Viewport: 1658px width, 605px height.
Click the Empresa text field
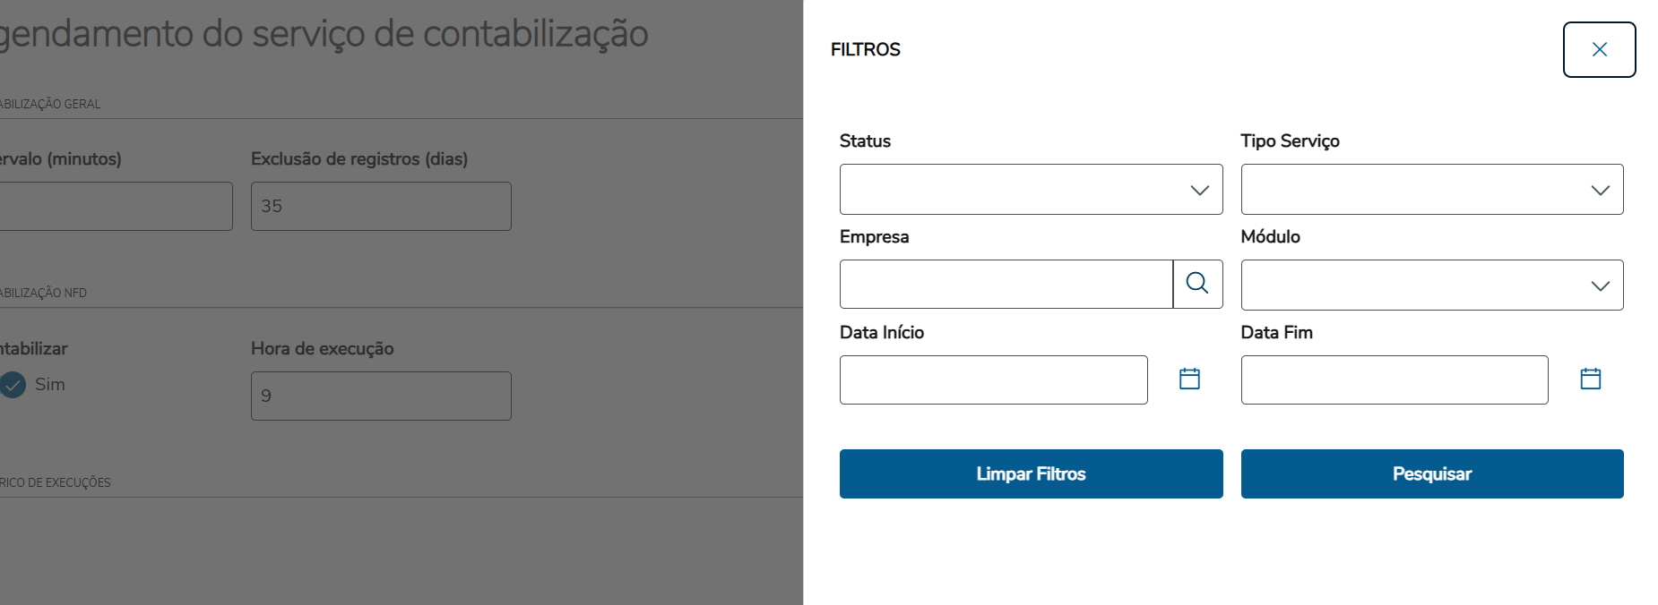pyautogui.click(x=1006, y=285)
